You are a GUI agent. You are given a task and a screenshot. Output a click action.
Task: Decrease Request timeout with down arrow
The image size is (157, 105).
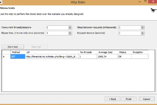click(x=143, y=34)
